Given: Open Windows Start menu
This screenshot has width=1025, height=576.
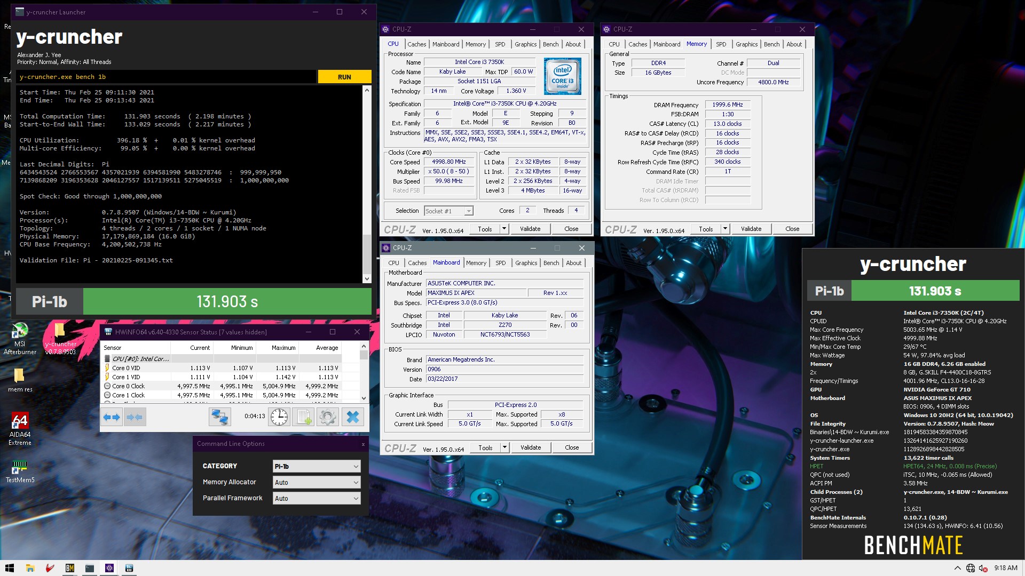Looking at the screenshot, I should point(10,568).
